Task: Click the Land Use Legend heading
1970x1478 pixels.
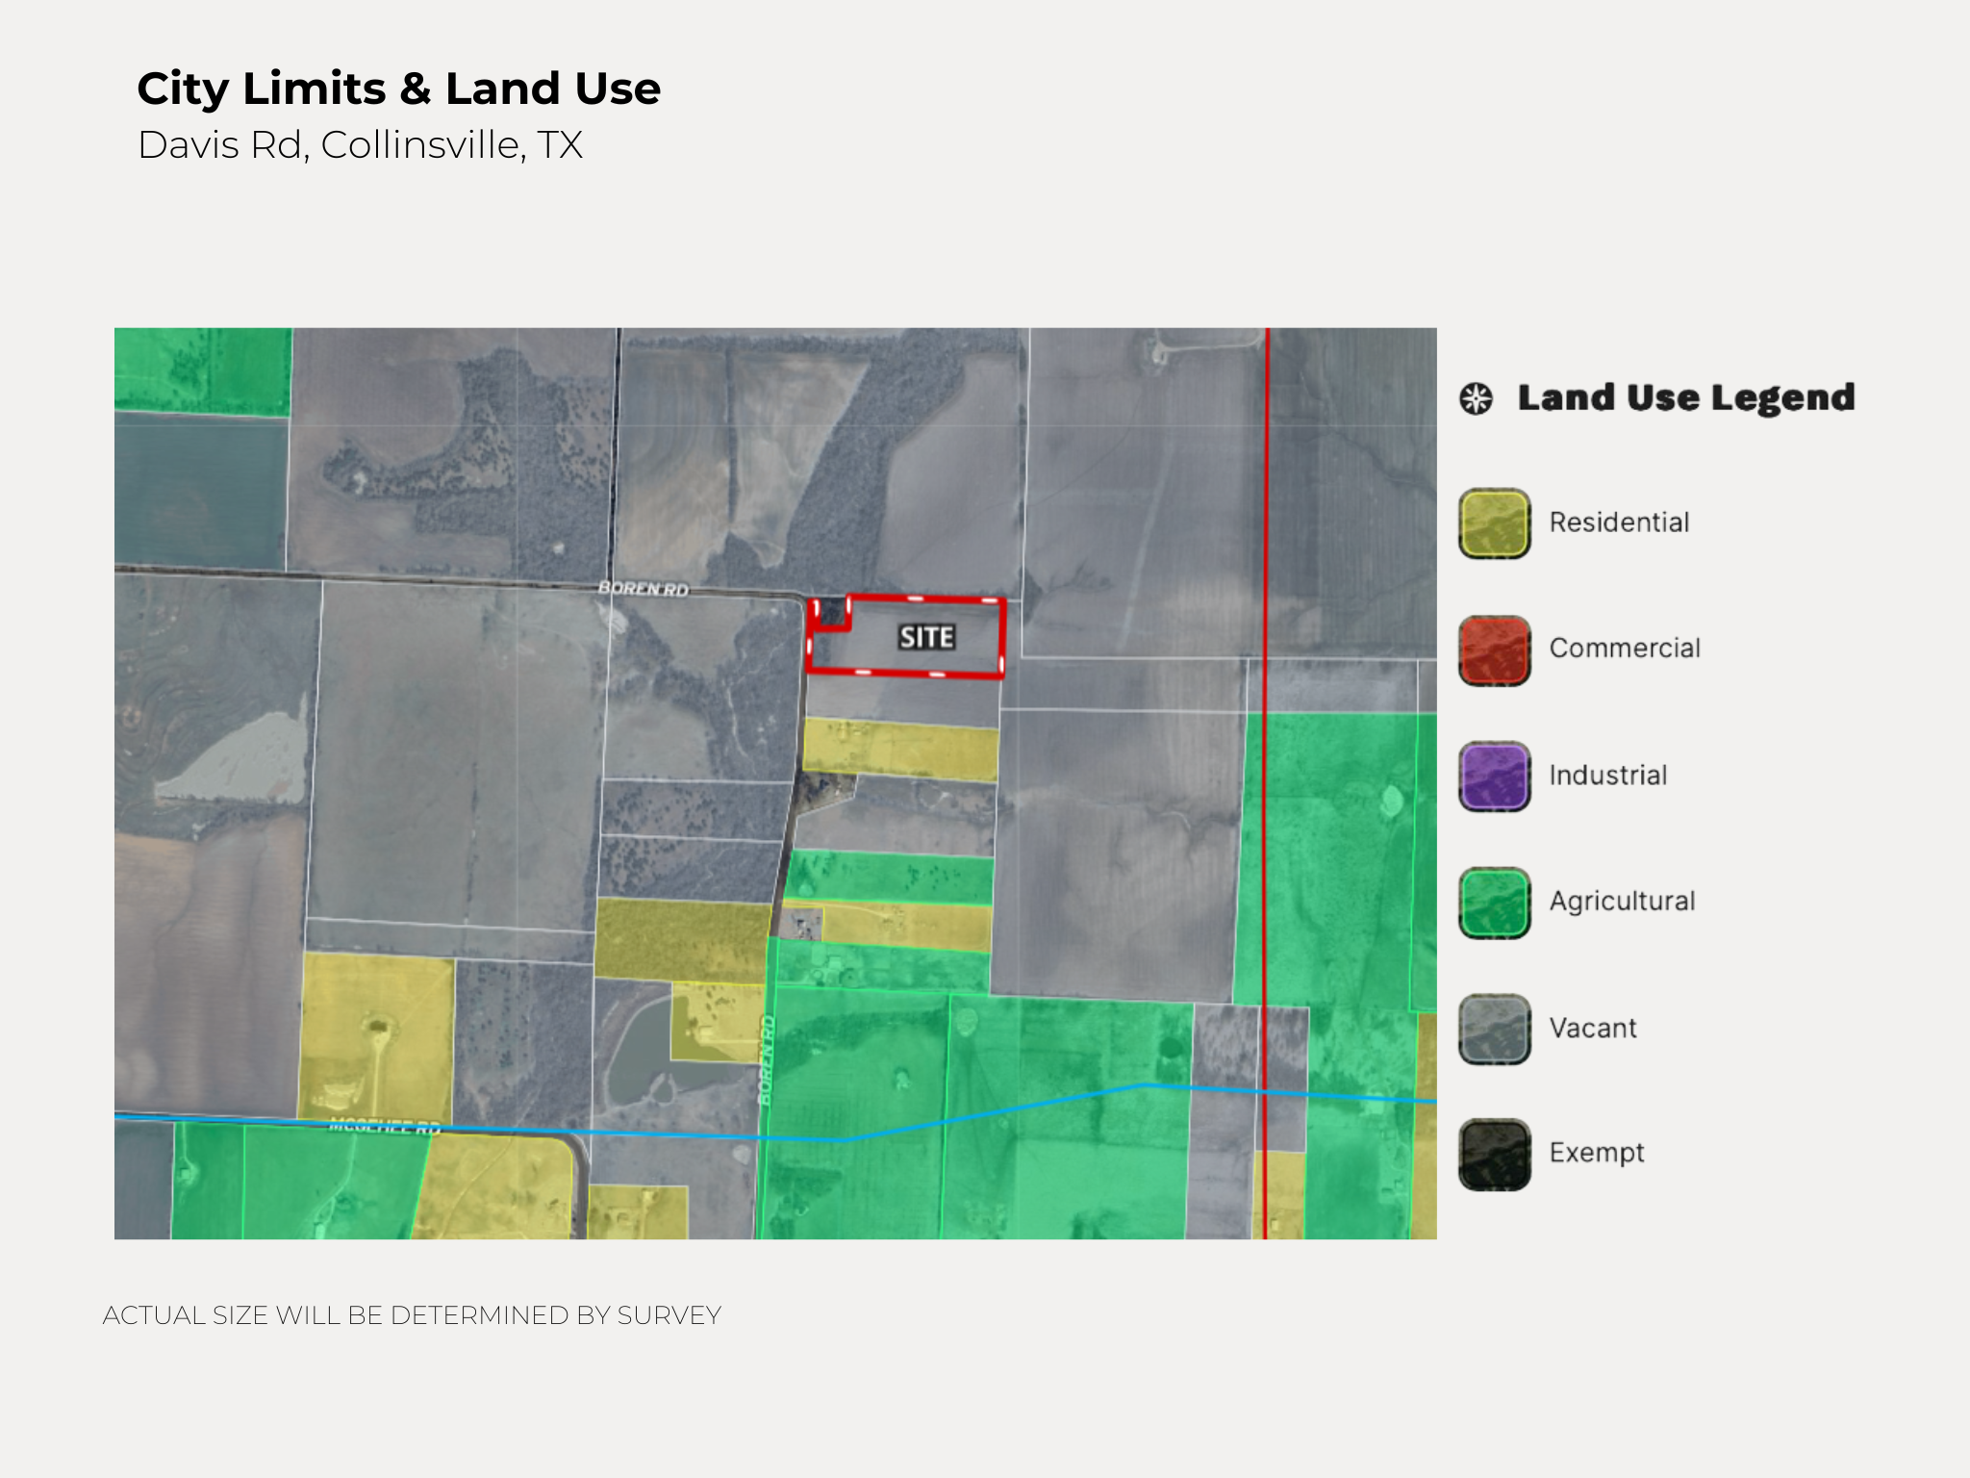Action: [1685, 397]
